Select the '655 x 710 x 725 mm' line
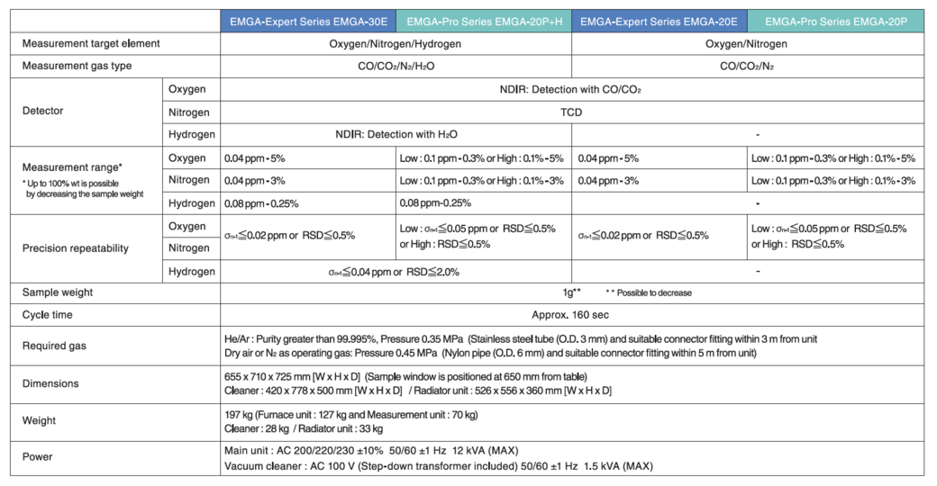The width and height of the screenshot is (937, 486). 405,377
